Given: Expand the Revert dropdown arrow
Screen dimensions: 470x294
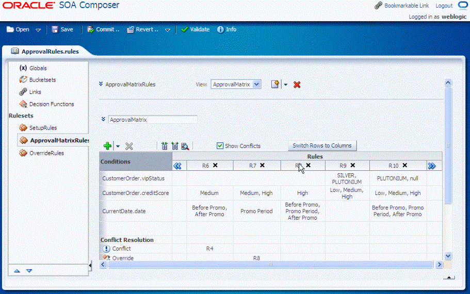Looking at the screenshot, I should [x=168, y=30].
